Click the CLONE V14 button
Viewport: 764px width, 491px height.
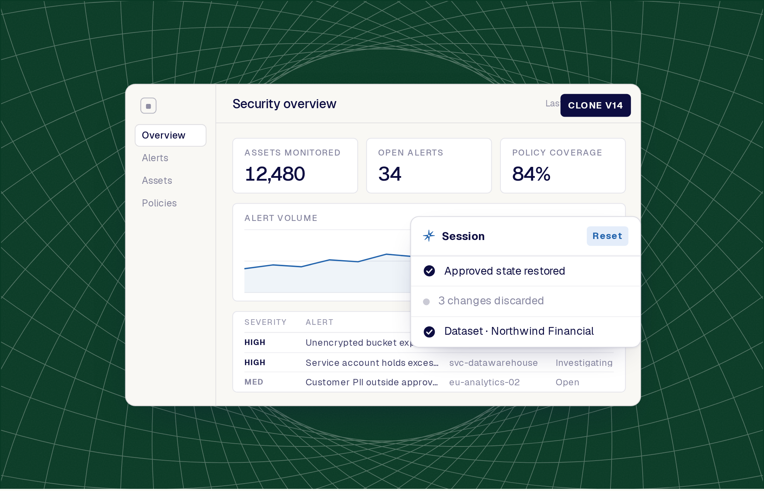point(595,105)
